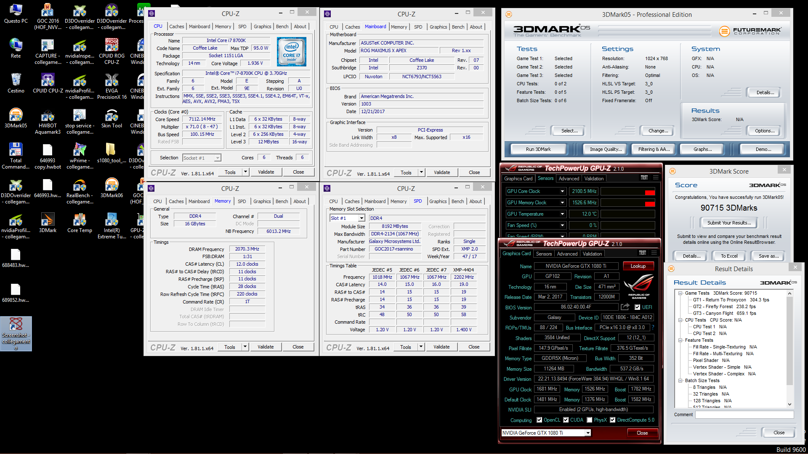Launch the CPUID ROG CPU-Z shortcut

(x=112, y=51)
